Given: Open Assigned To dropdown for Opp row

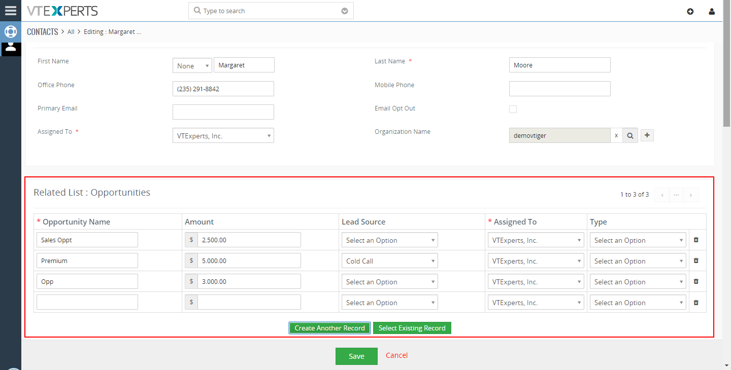Looking at the screenshot, I should point(536,282).
